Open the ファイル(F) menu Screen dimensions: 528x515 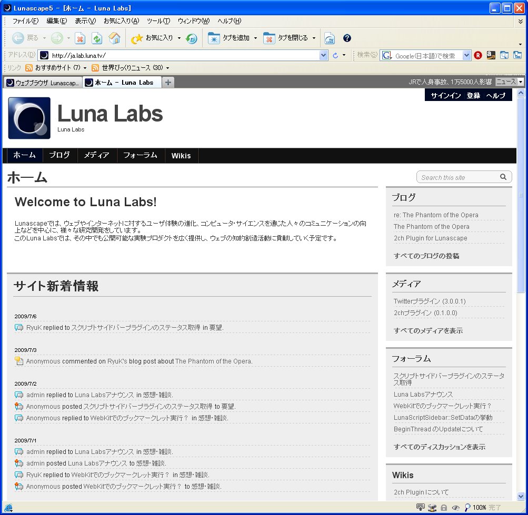26,21
